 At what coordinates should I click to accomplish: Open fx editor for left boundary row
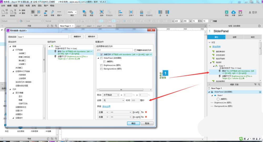(x=142, y=112)
